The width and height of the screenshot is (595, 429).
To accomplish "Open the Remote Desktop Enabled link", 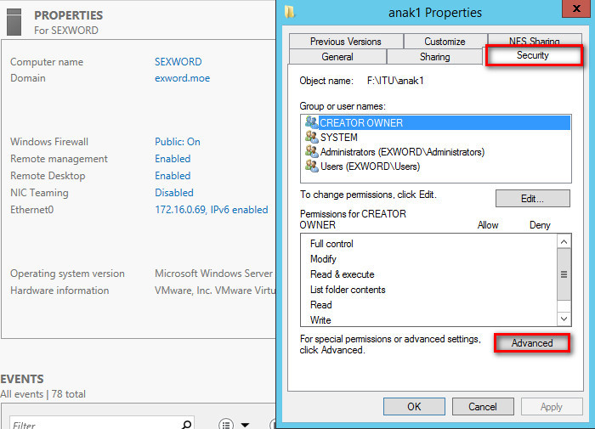I will (173, 176).
